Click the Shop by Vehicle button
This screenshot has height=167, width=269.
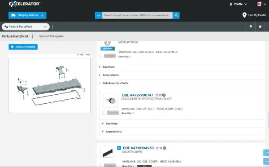coord(27,15)
